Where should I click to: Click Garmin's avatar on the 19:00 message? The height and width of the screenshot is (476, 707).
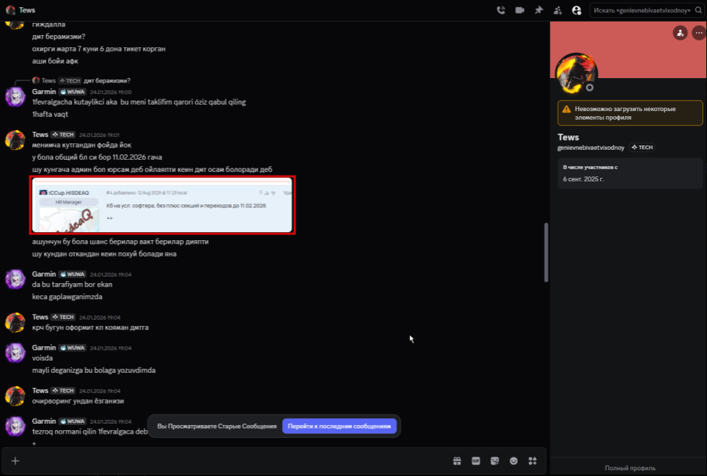15,97
